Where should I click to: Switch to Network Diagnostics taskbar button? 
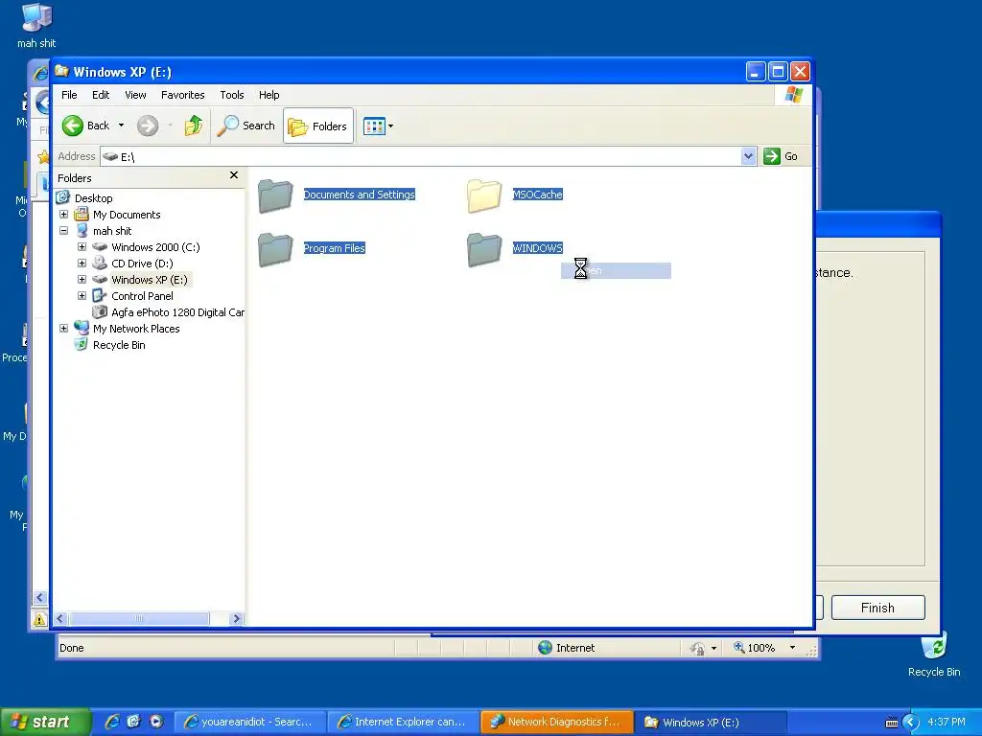point(557,723)
